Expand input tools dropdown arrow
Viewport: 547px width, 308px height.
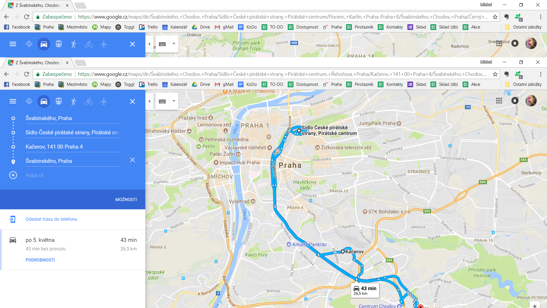[x=174, y=101]
